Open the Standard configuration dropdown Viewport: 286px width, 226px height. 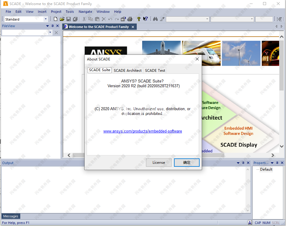coord(46,19)
